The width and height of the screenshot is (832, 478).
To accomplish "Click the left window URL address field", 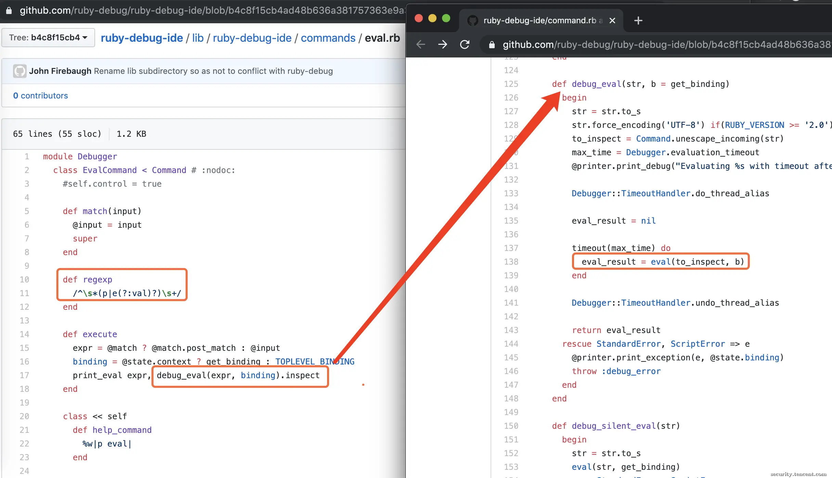I will [x=212, y=11].
